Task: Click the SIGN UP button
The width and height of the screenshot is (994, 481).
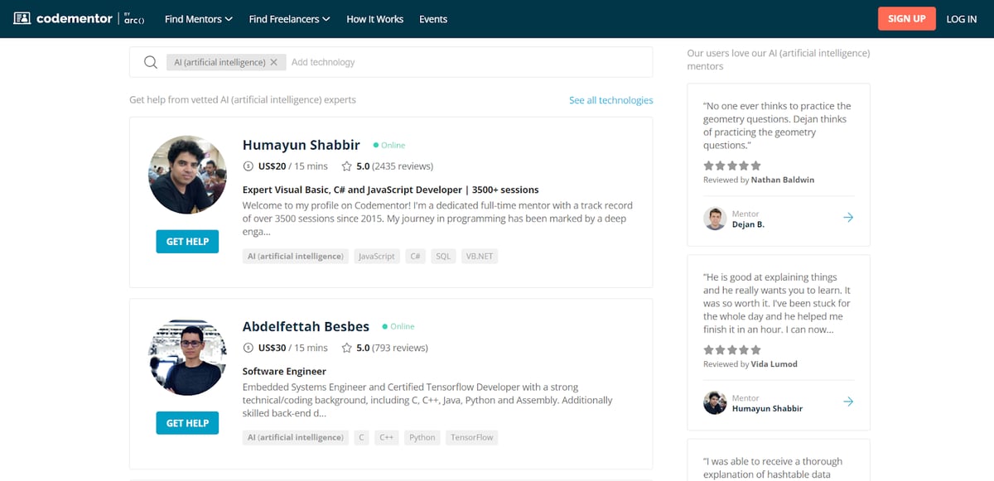Action: point(907,18)
